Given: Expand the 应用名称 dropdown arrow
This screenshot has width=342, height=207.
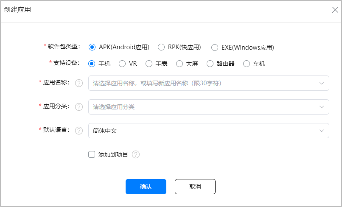Looking at the screenshot, I should pyautogui.click(x=322, y=83).
